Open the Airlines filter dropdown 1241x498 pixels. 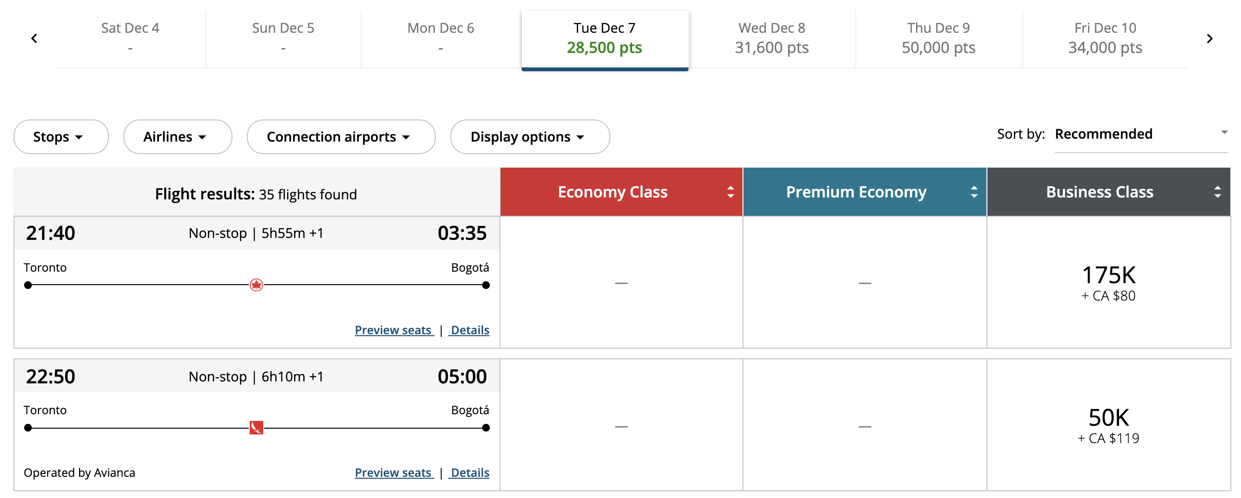(x=177, y=137)
